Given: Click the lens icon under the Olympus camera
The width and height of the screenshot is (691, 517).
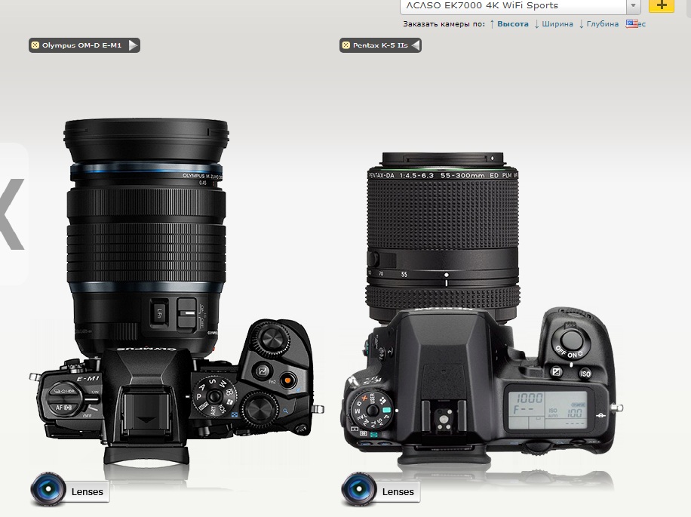Looking at the screenshot, I should tap(48, 489).
